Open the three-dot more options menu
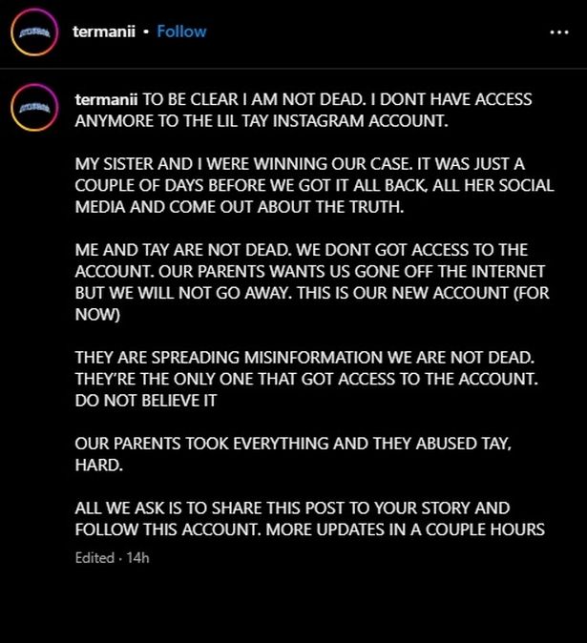The height and width of the screenshot is (643, 587). click(x=559, y=31)
